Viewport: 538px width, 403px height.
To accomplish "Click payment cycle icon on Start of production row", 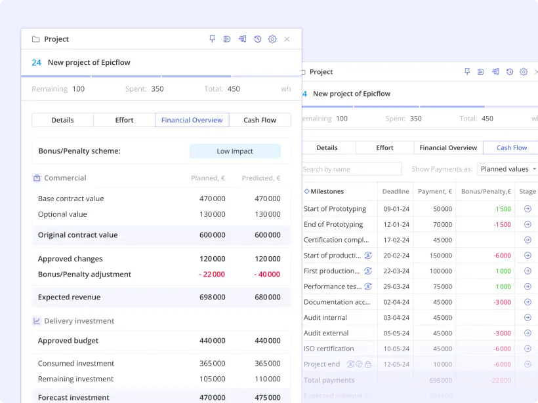I will click(x=368, y=256).
